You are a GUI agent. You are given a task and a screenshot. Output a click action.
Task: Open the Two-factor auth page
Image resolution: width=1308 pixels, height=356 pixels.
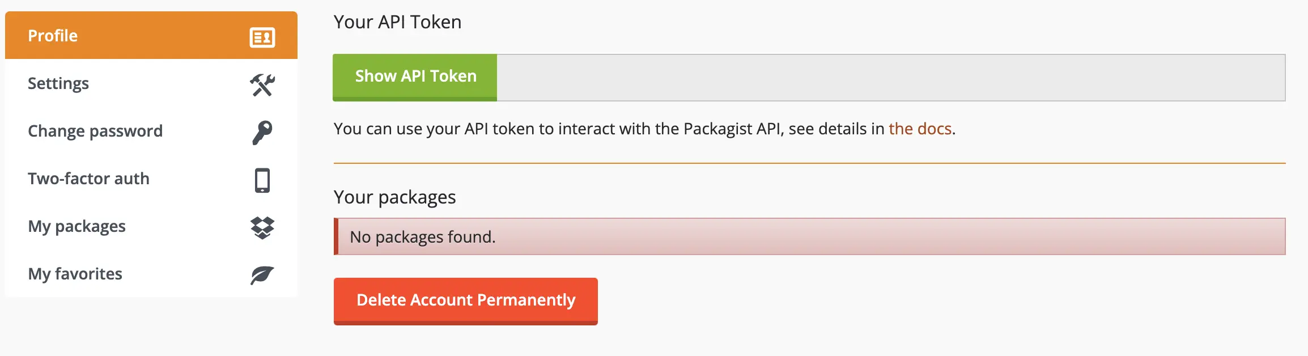coord(88,179)
